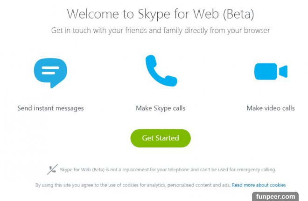Click the blue phone handset icon
This screenshot has width=308, height=201.
(x=161, y=71)
